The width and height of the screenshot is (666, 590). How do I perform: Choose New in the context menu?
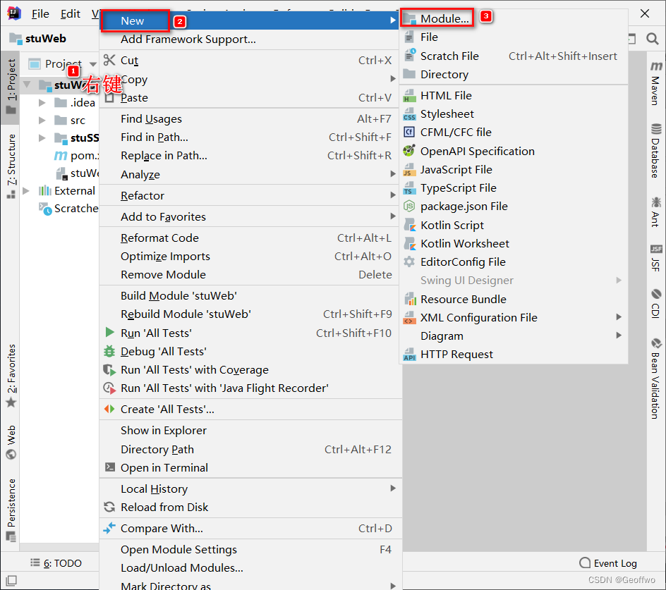pyautogui.click(x=250, y=21)
